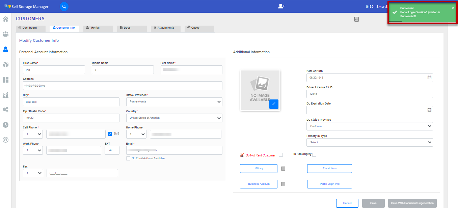
Task: Open the chart reports sidebar icon
Action: [x=5, y=95]
